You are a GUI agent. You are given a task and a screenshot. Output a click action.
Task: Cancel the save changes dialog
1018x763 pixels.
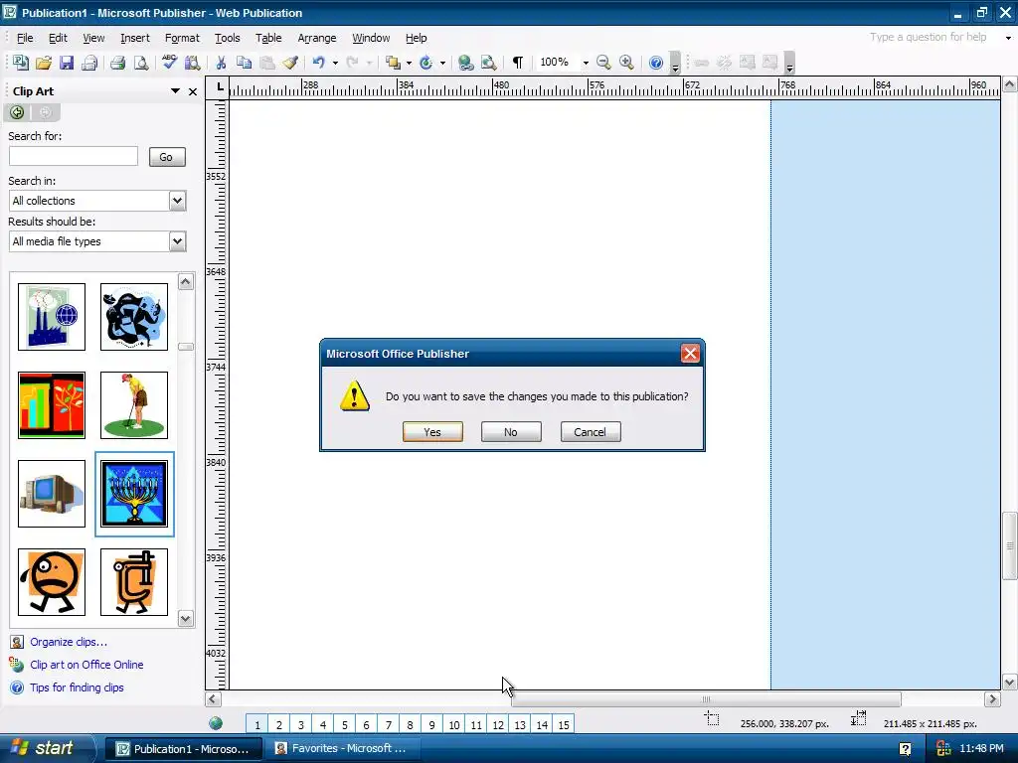click(591, 432)
